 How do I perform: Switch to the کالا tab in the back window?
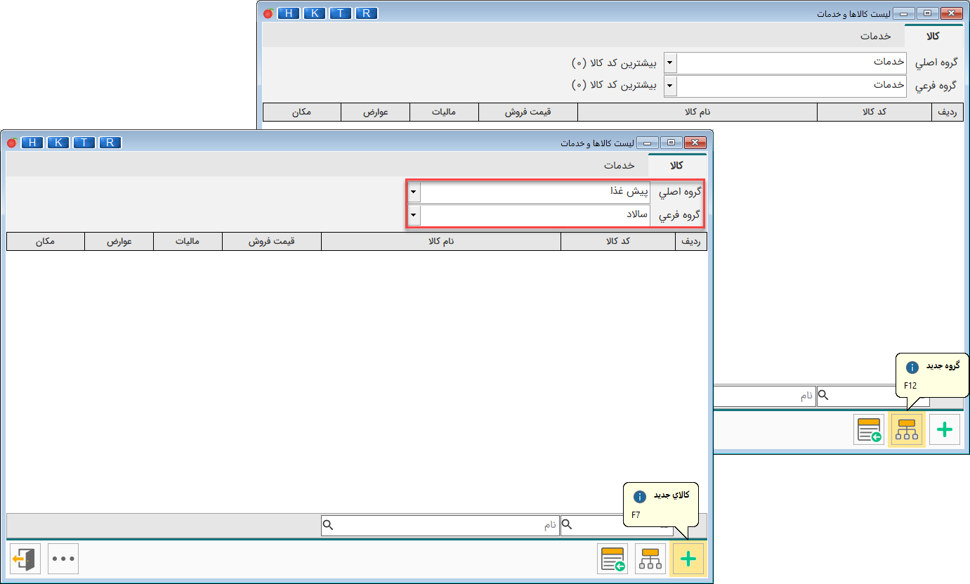(x=933, y=37)
